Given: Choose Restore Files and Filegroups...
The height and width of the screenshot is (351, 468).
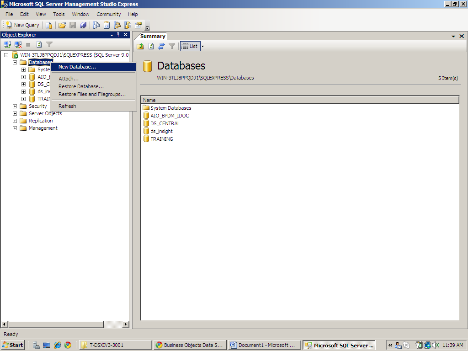Looking at the screenshot, I should point(93,94).
